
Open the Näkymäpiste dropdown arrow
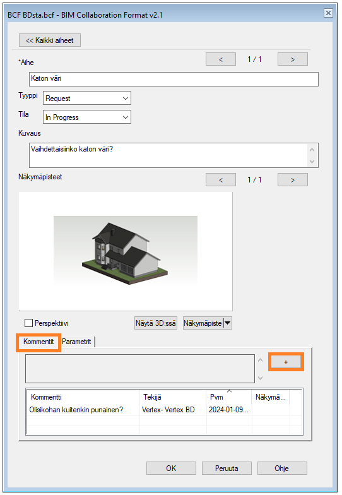pyautogui.click(x=227, y=323)
